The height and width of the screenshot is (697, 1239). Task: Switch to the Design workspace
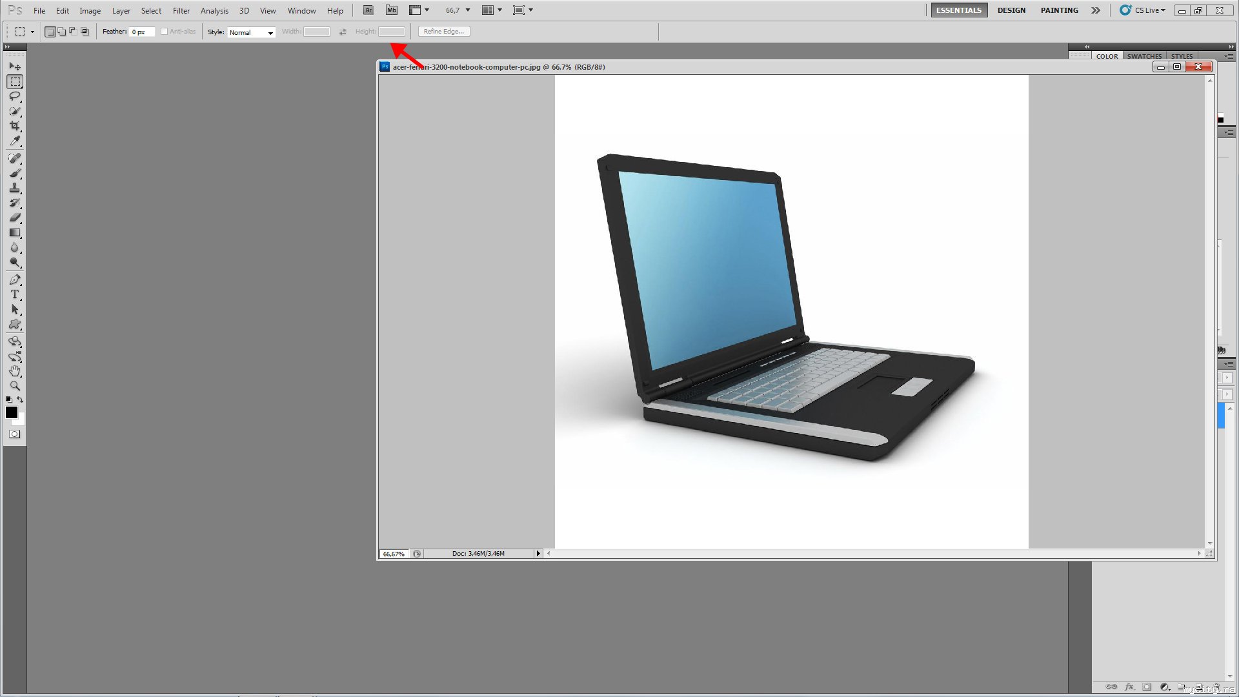(1011, 10)
